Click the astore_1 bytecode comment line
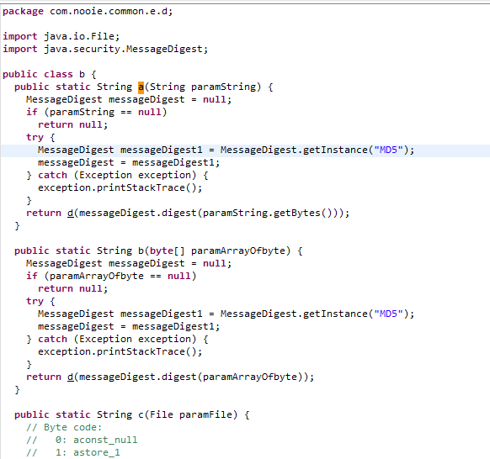Viewport: 490px width, 459px height. click(73, 453)
